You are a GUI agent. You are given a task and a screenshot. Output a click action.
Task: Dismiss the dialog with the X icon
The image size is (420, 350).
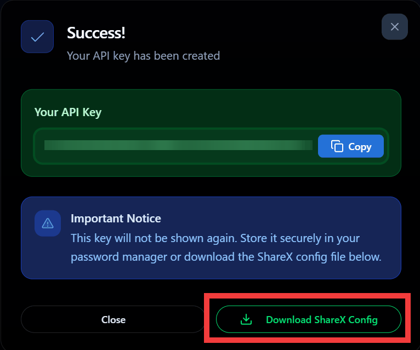394,27
